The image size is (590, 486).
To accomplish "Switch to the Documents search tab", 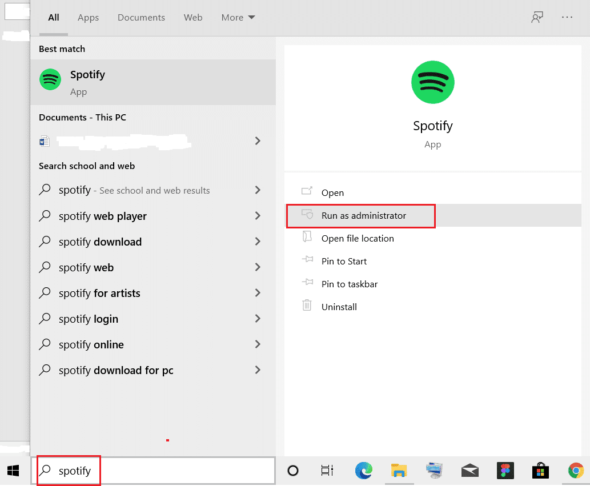I will (x=141, y=17).
